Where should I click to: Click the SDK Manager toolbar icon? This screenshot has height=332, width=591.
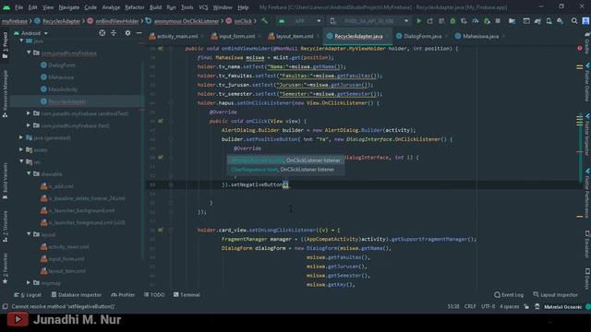561,21
